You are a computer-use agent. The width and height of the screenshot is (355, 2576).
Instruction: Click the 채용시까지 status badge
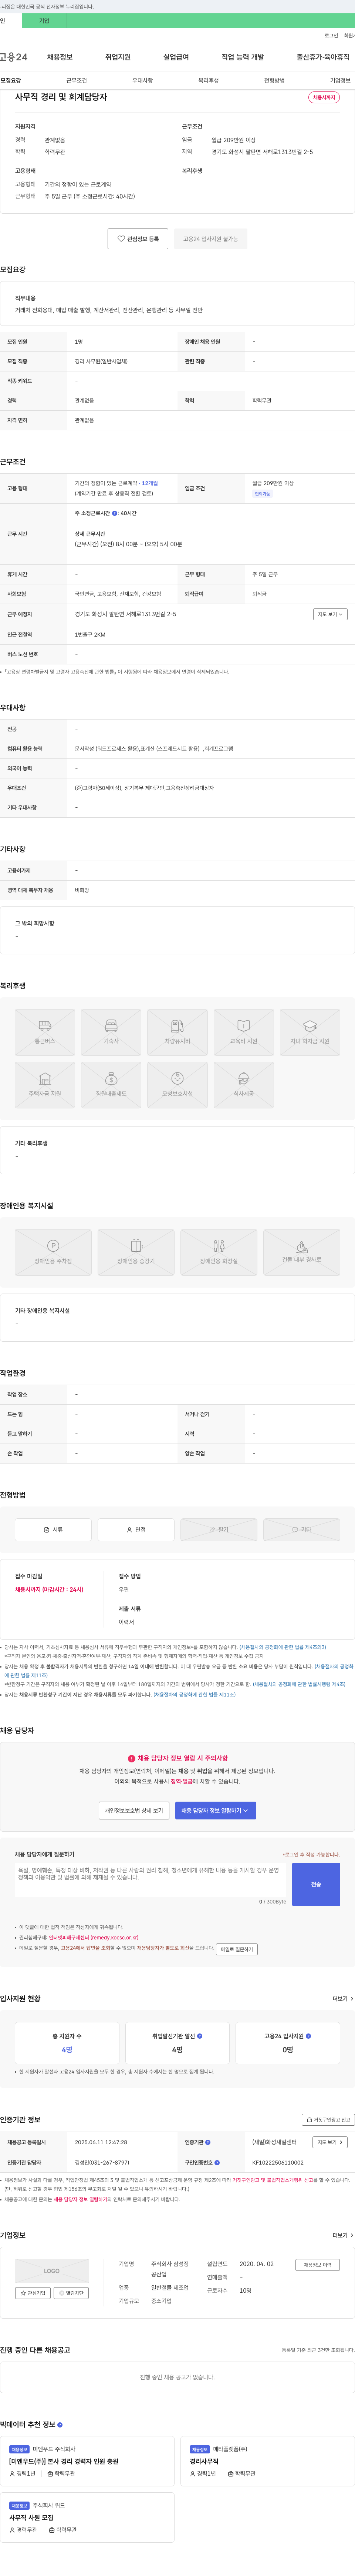pos(324,98)
